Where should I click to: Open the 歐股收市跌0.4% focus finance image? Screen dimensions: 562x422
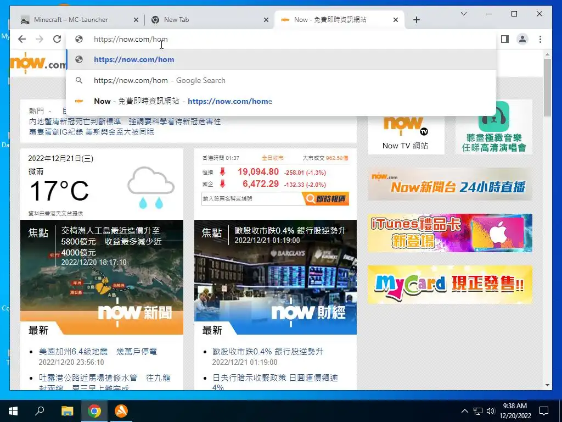[x=276, y=277]
